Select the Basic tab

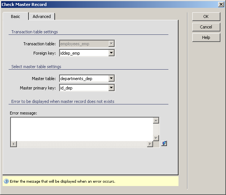point(15,16)
